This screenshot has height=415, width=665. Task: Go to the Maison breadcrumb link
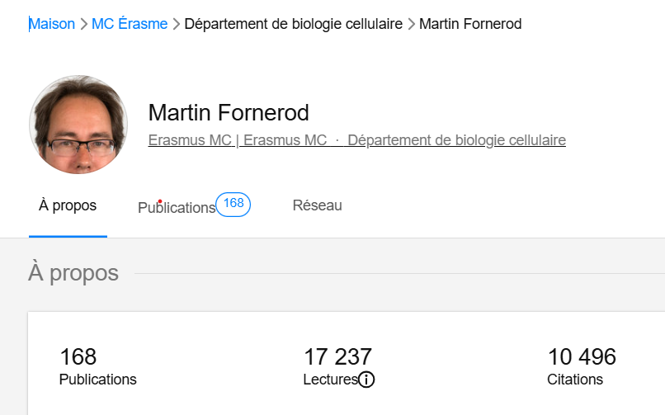52,24
